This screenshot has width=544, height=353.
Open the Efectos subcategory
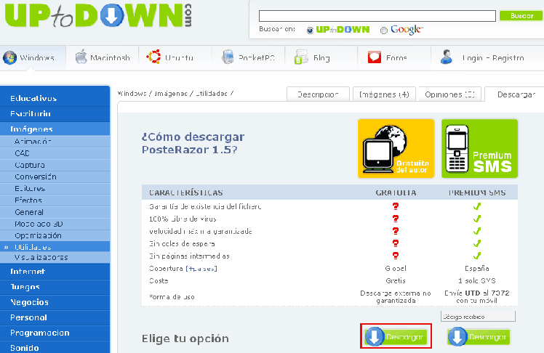click(x=55, y=200)
